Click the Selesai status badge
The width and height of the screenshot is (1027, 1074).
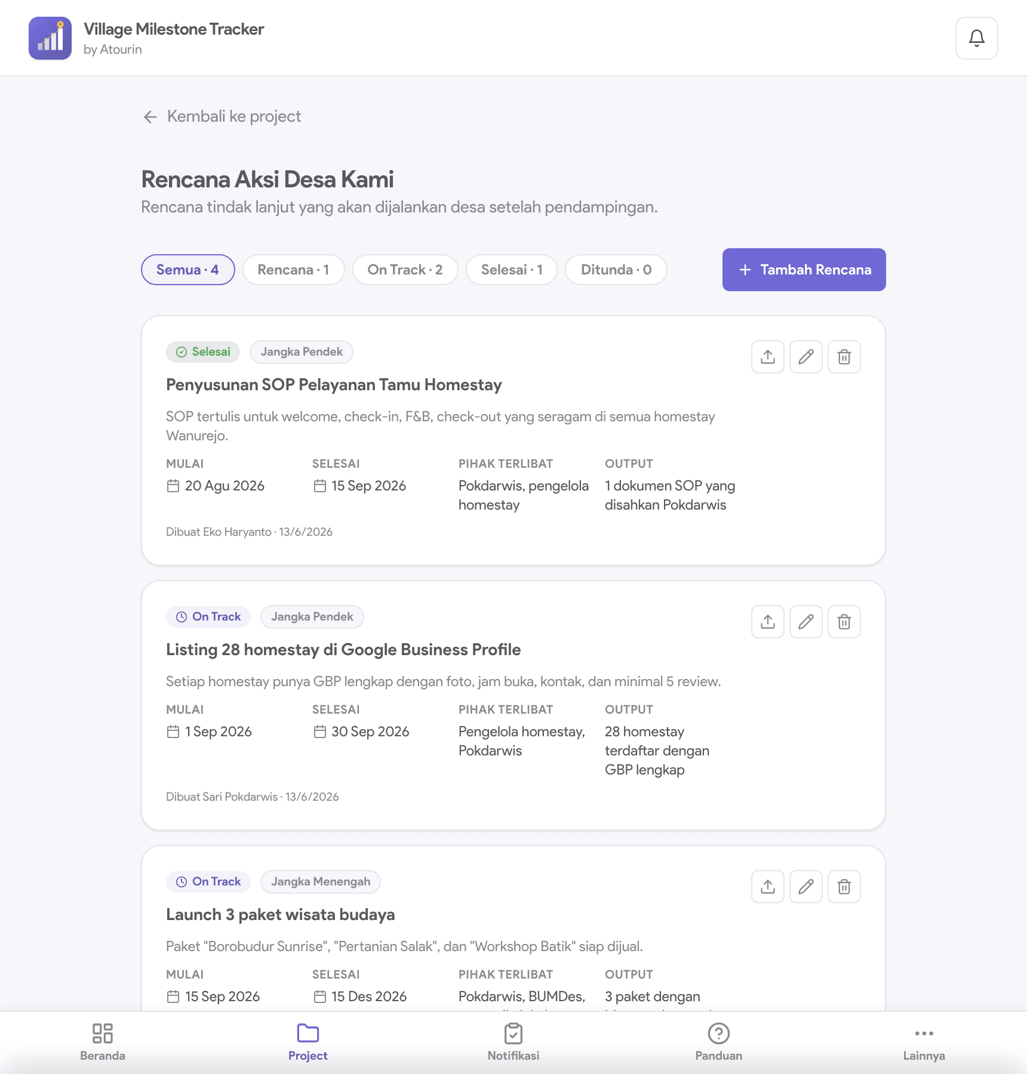(x=203, y=352)
